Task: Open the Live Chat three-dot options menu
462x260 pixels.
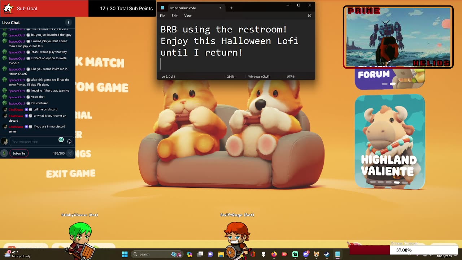Action: pyautogui.click(x=68, y=22)
